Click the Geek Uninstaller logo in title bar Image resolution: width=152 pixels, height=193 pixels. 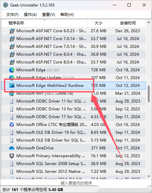coord(6,5)
